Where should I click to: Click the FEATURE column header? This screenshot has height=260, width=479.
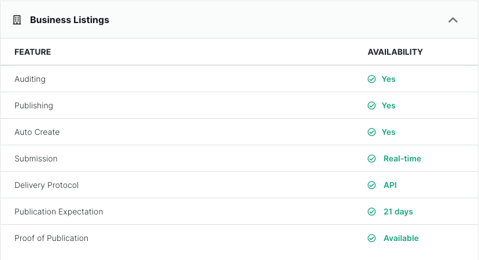[x=33, y=52]
